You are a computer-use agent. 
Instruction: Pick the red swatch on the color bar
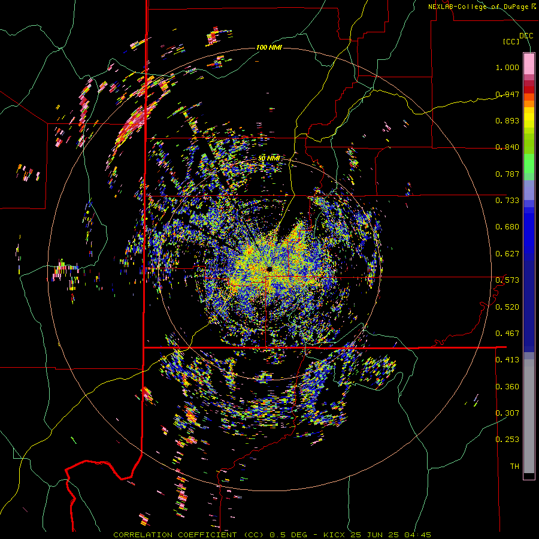pos(529,90)
